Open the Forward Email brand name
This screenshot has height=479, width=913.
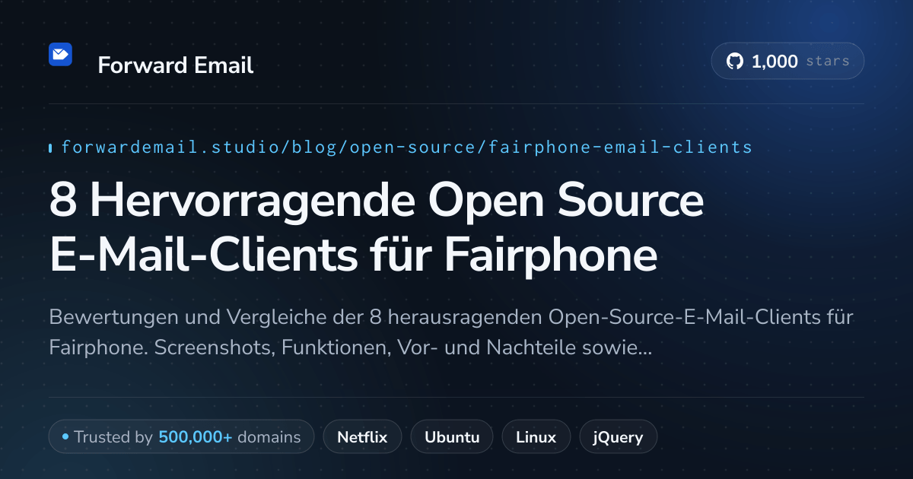pyautogui.click(x=176, y=65)
